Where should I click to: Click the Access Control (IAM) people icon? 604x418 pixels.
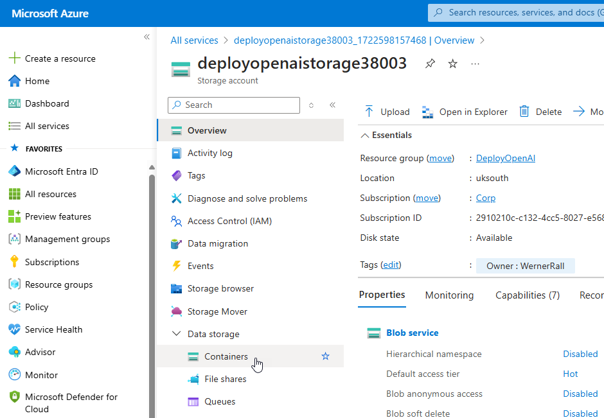point(176,221)
